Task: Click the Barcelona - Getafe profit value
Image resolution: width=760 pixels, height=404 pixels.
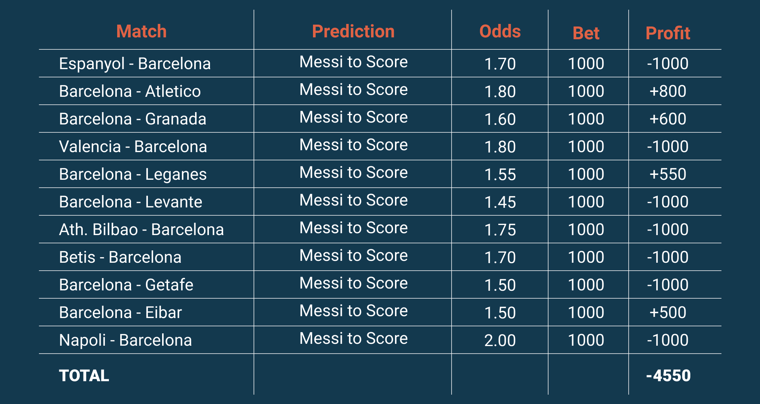Action: coord(668,285)
